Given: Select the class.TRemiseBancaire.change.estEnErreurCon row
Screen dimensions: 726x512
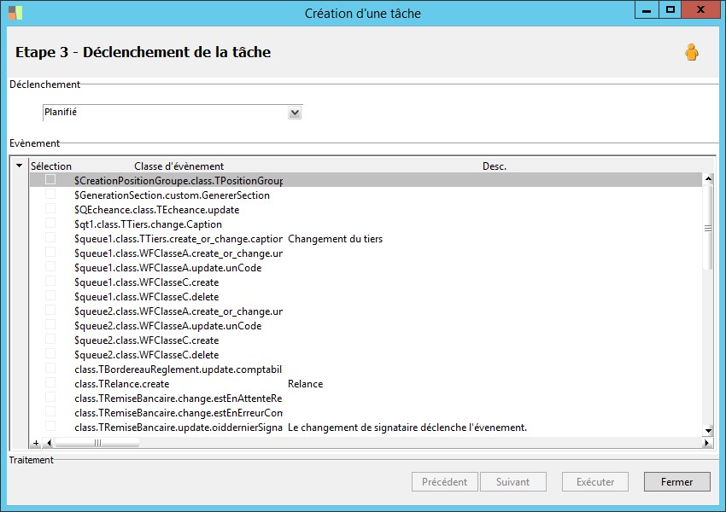Looking at the screenshot, I should tap(366, 413).
